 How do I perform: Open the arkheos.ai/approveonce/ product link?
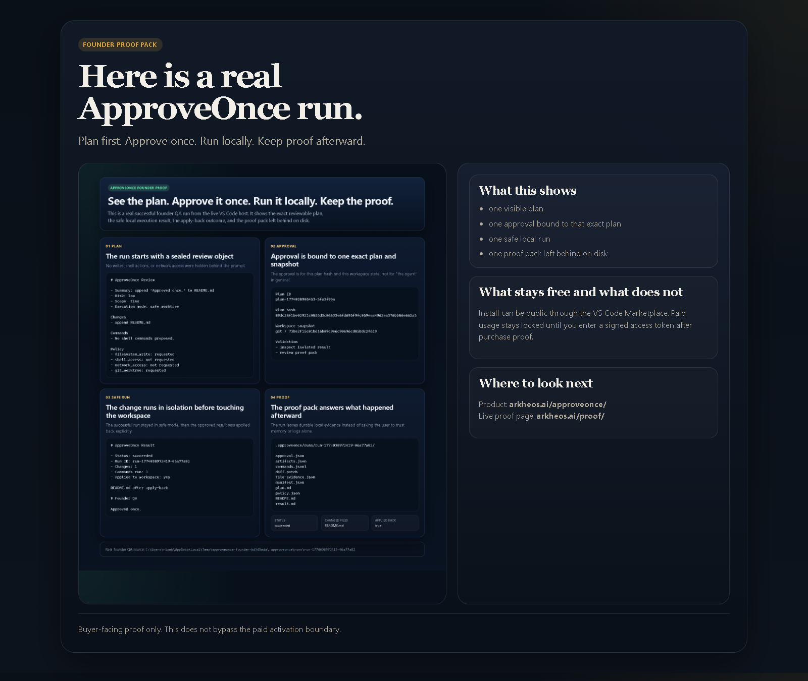tap(558, 404)
